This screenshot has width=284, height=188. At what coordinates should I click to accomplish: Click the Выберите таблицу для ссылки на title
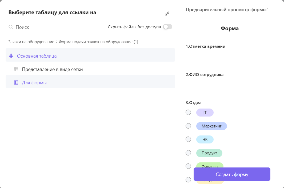coord(52,13)
